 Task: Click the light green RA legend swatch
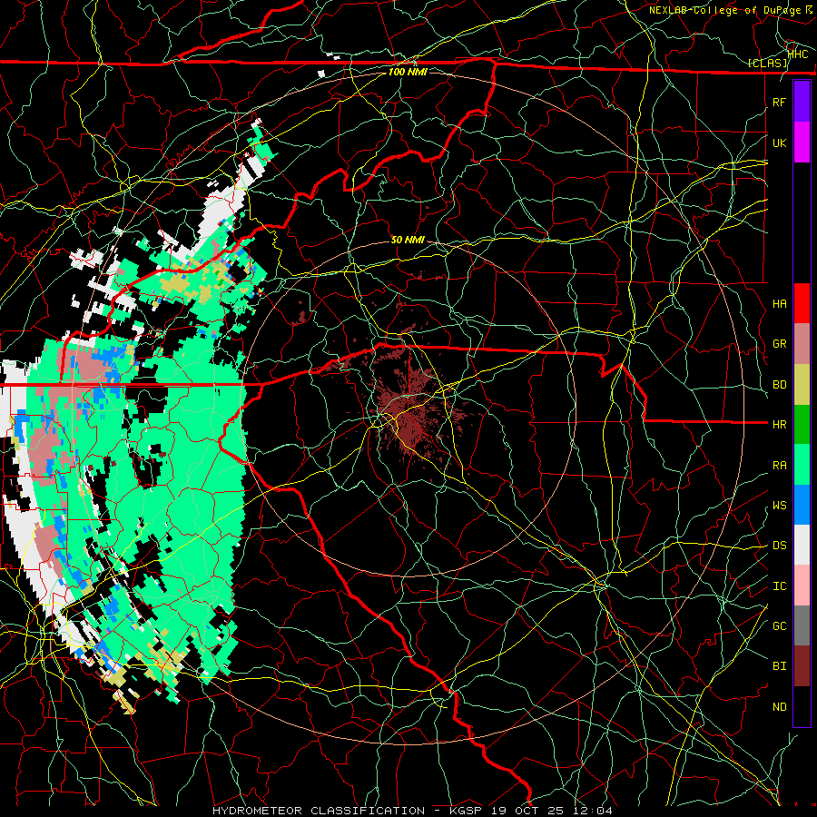point(802,465)
